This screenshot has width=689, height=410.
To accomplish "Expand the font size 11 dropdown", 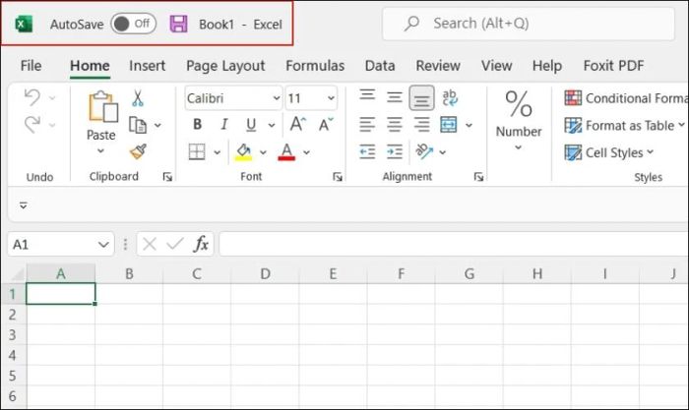I will tap(329, 98).
